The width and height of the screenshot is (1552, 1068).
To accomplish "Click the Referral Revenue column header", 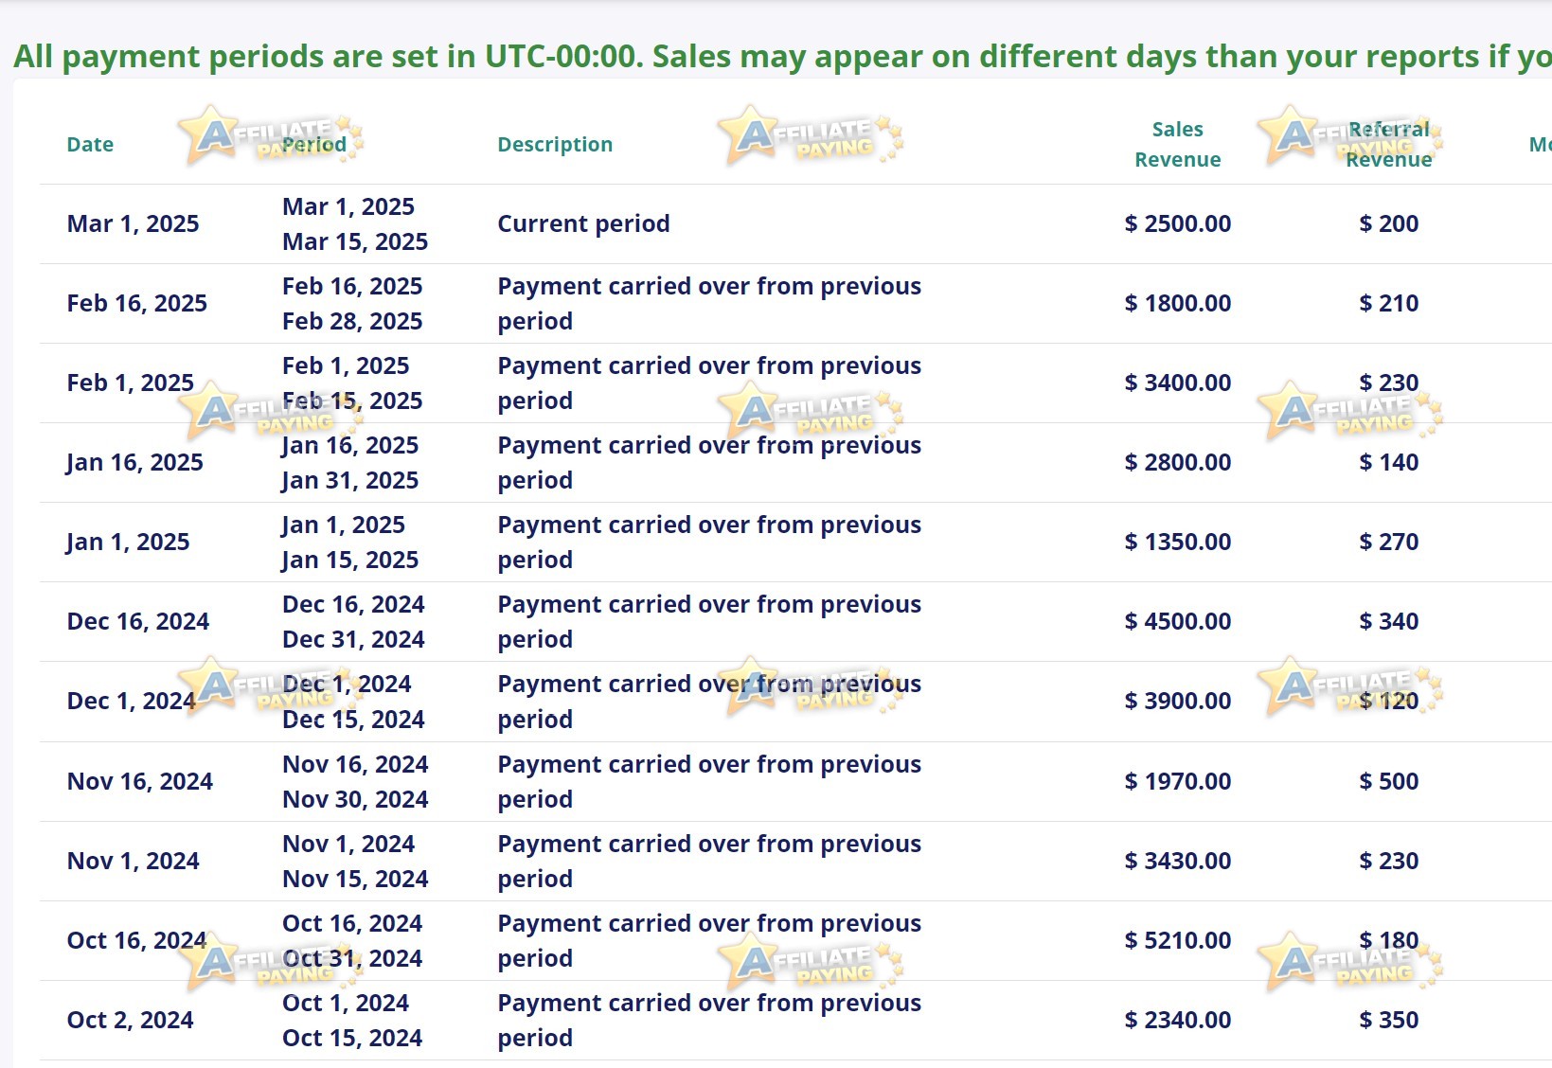I will click(1389, 144).
